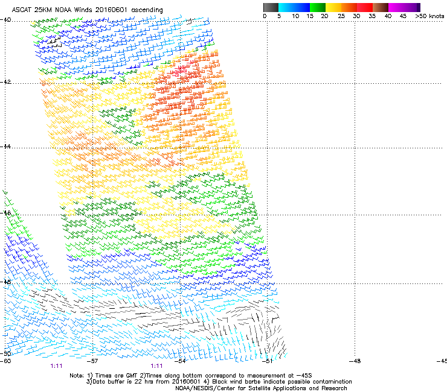Click the '-44' latitude axis label

pos(5,147)
